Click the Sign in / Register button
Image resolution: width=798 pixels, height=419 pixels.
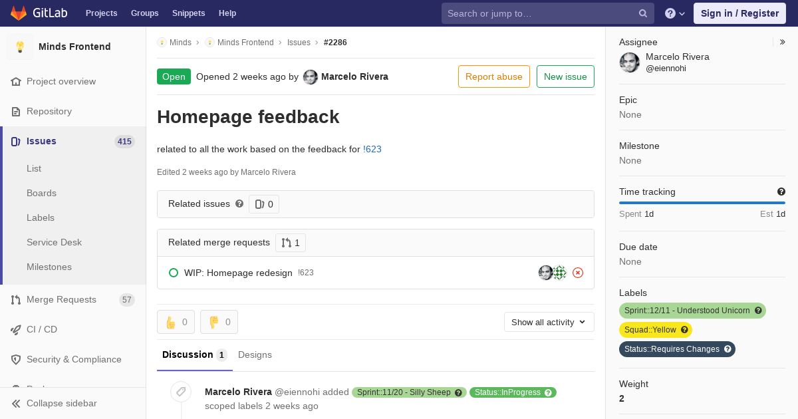(739, 13)
